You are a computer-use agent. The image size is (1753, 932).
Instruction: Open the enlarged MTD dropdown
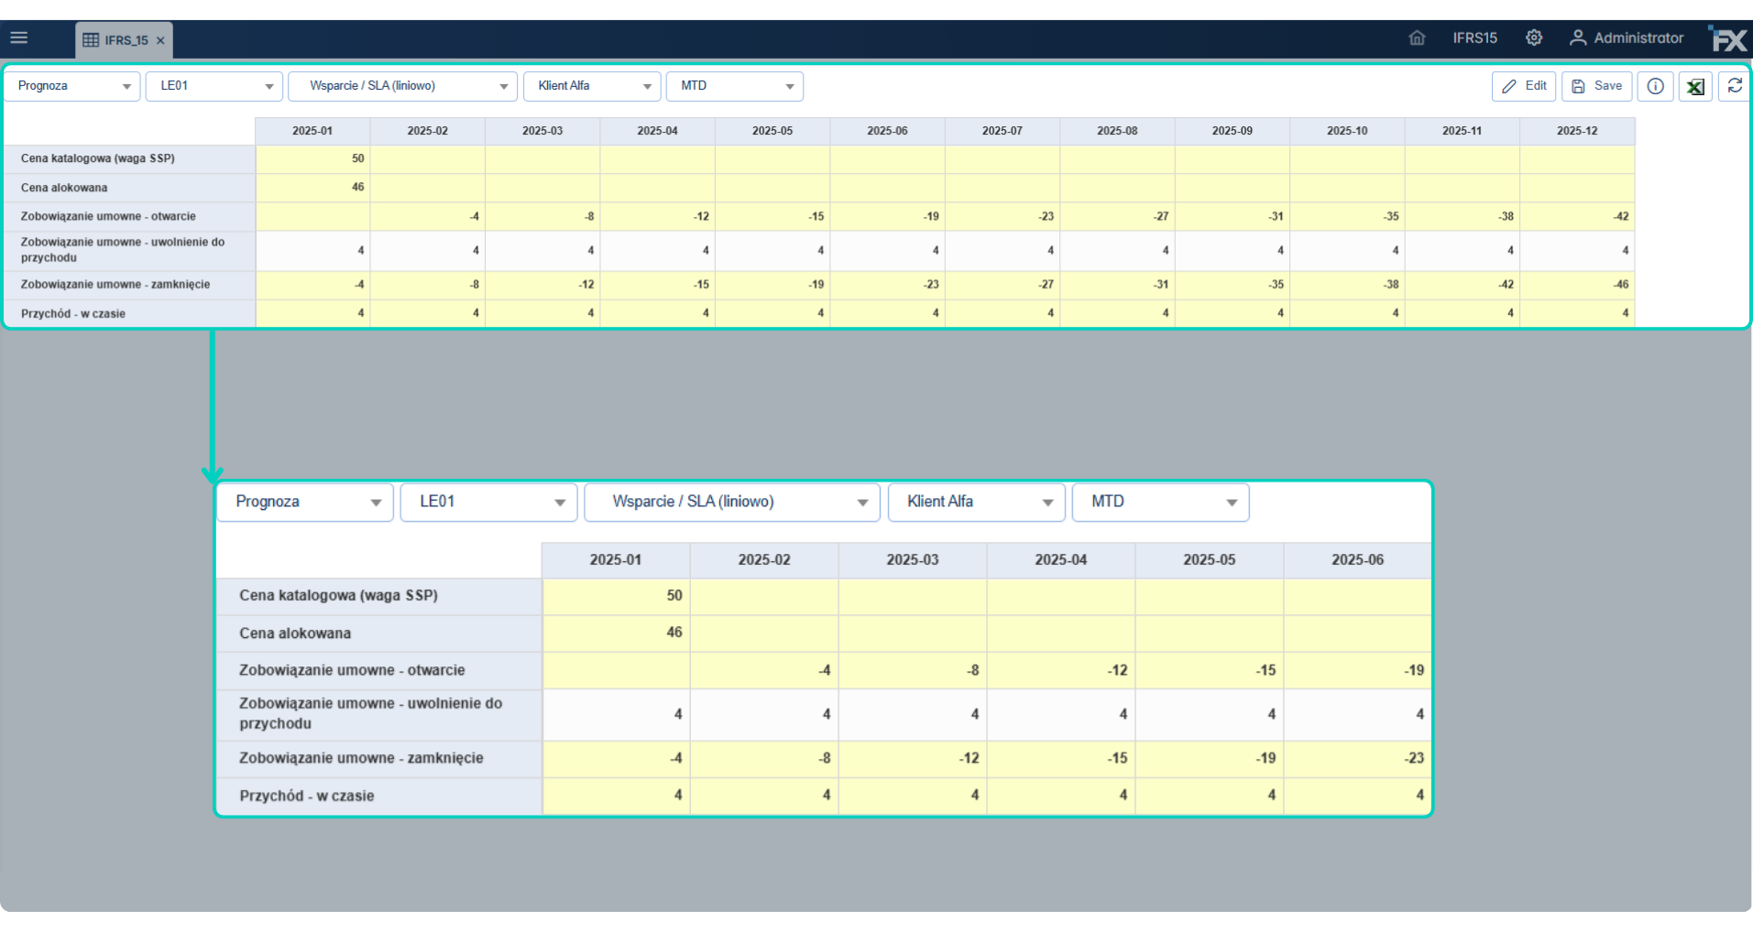point(1161,503)
